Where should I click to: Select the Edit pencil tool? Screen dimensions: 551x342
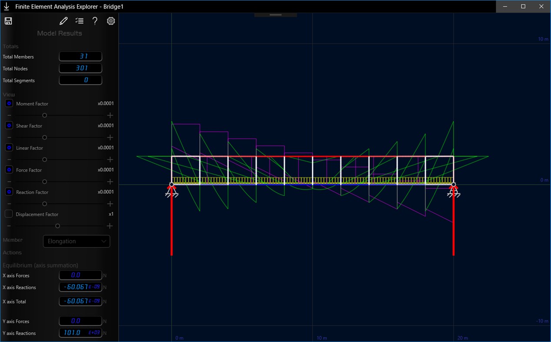[63, 20]
